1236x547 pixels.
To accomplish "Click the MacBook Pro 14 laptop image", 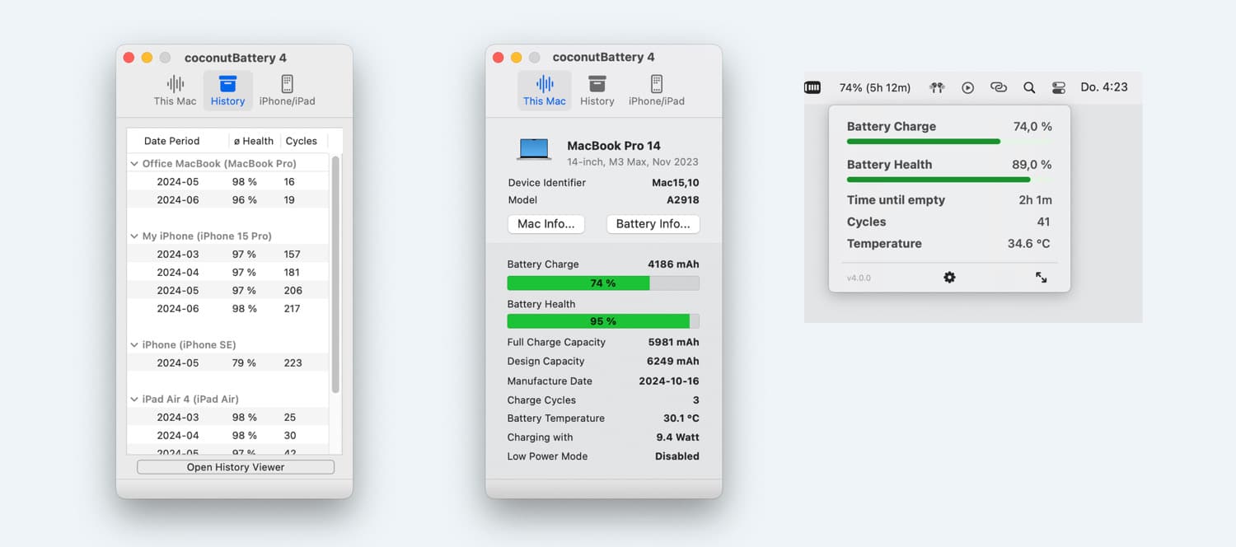I will pos(534,149).
